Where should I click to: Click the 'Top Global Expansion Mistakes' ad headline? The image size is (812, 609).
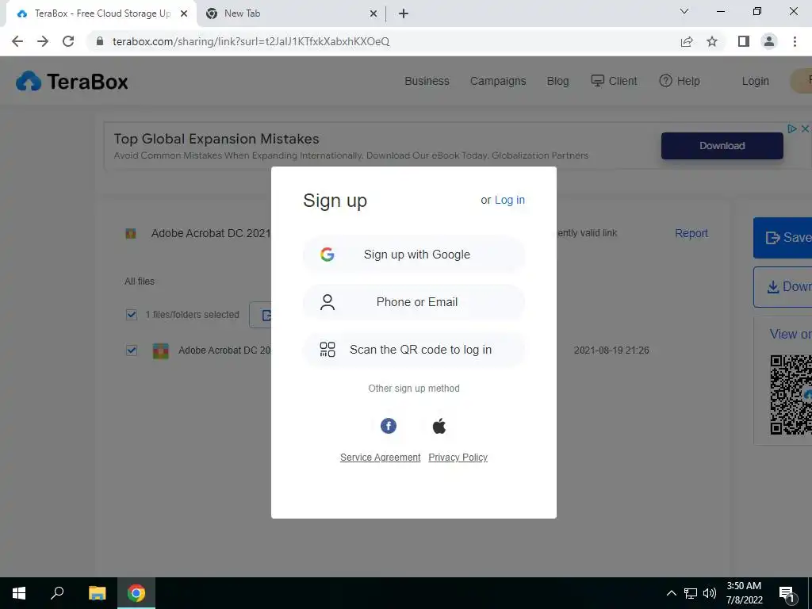pos(216,139)
